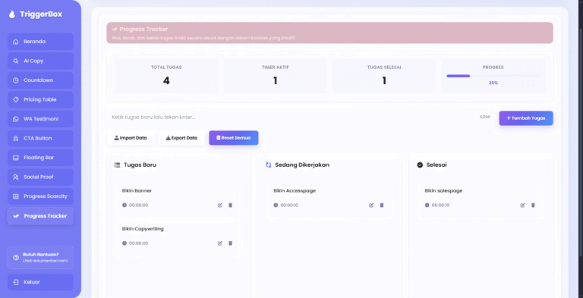This screenshot has height=298, width=583.
Task: Click the timer clock icon on Bikin Banner
Action: point(124,205)
